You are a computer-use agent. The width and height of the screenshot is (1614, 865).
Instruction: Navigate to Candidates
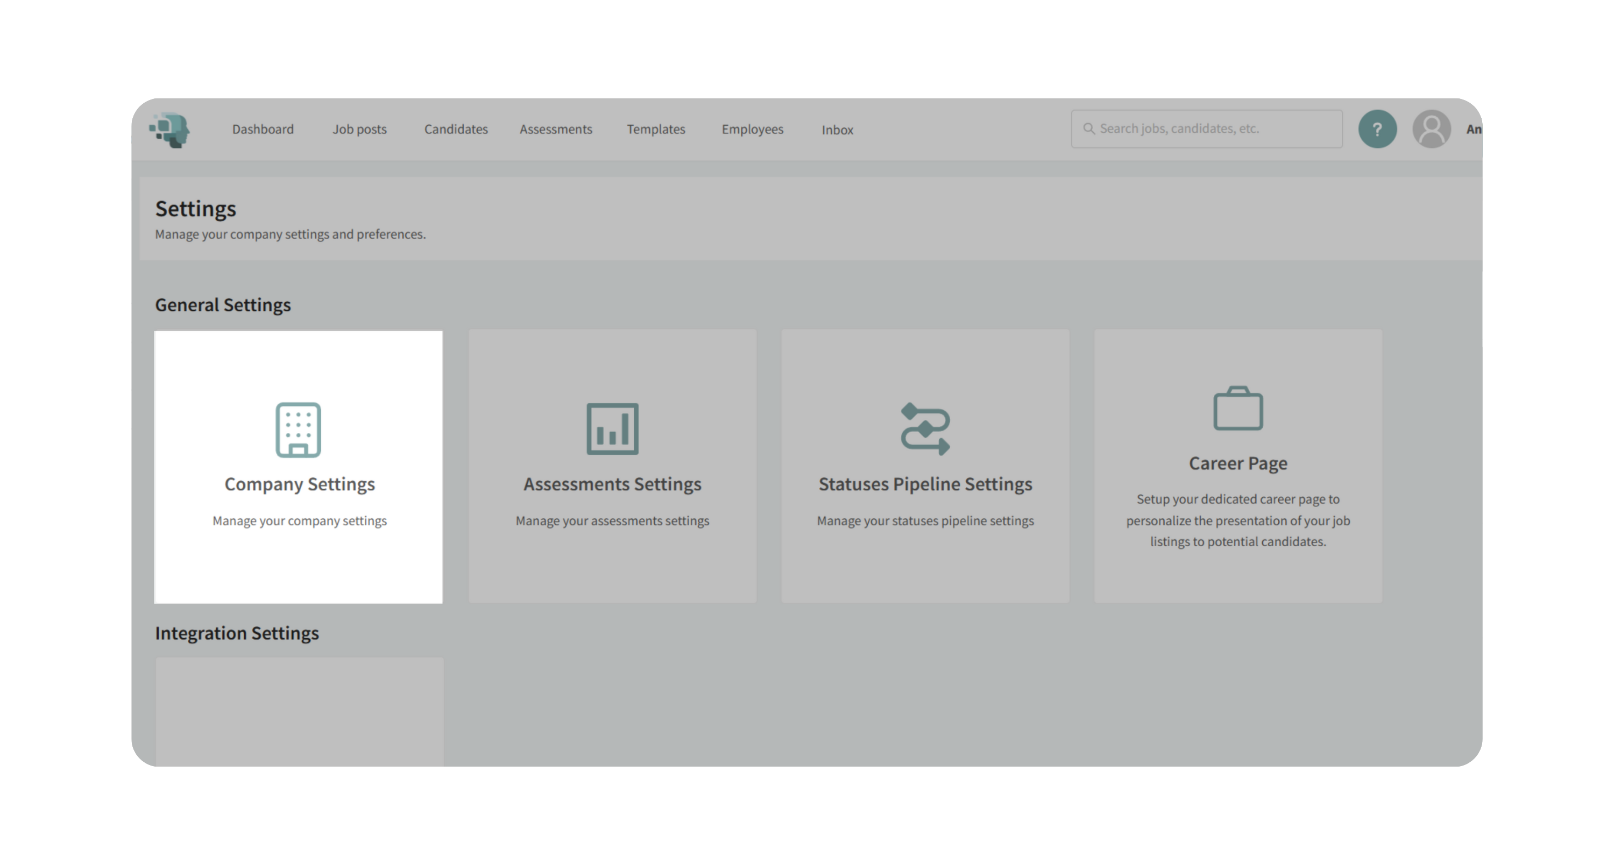pyautogui.click(x=456, y=130)
